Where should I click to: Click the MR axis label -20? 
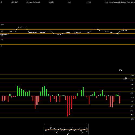132,102
